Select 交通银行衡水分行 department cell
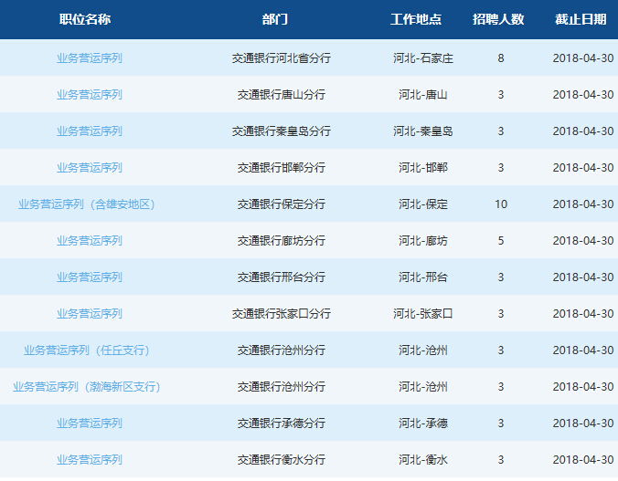The height and width of the screenshot is (481, 618). (x=281, y=460)
